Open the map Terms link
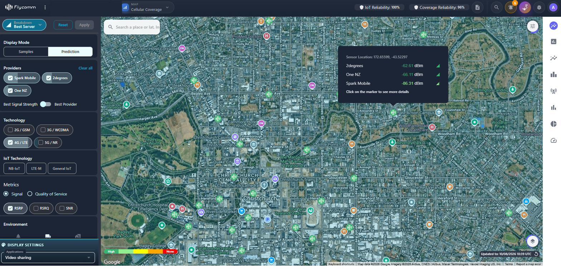The width and height of the screenshot is (561, 270). [x=508, y=264]
